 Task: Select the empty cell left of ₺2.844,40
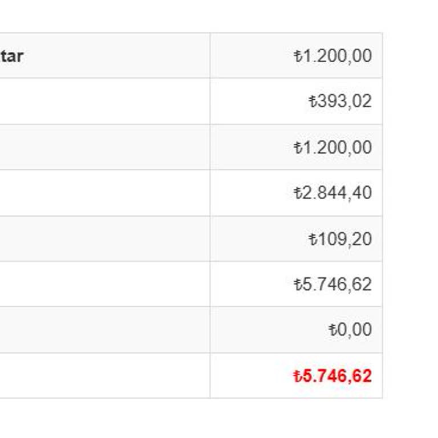tap(105, 193)
